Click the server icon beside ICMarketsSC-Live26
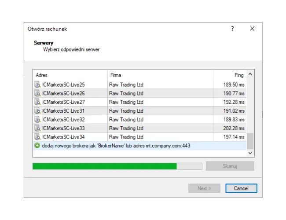The width and height of the screenshot is (286, 220). point(37,93)
